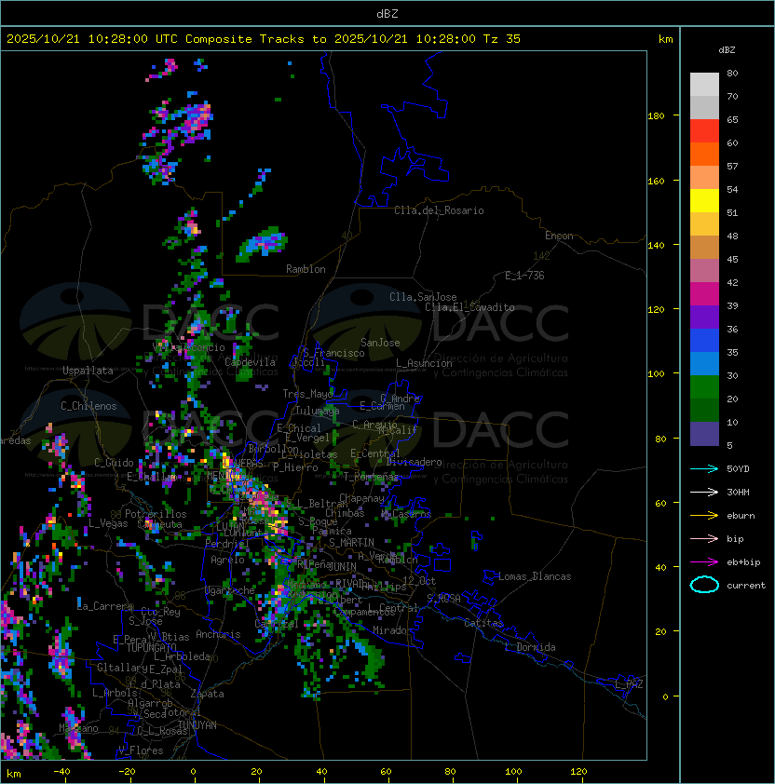Viewport: 775px width, 784px height.
Task: Click the L_Vegas map label
Action: coord(108,523)
